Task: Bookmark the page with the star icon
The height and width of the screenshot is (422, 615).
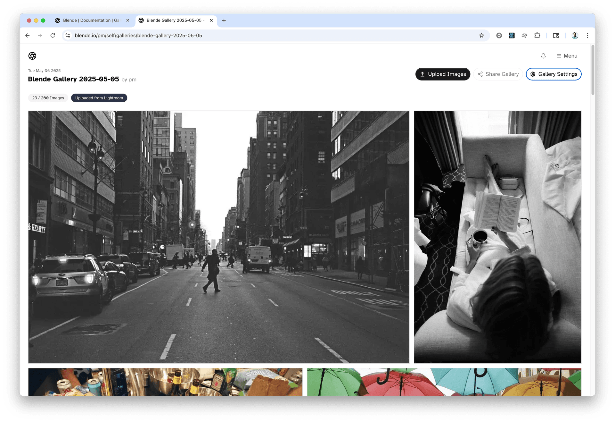Action: coord(481,36)
